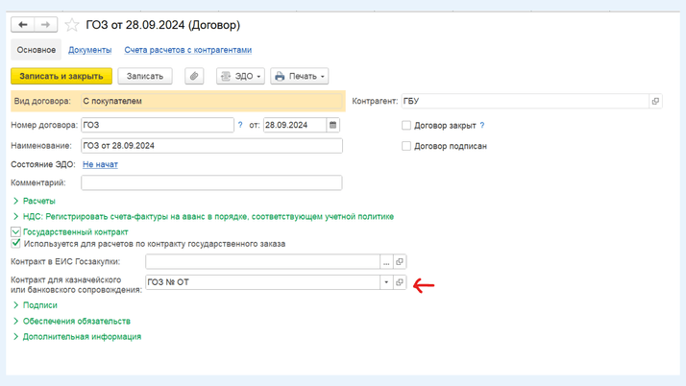Add contract to favorites with star icon
Image resolution: width=686 pixels, height=386 pixels.
click(72, 25)
